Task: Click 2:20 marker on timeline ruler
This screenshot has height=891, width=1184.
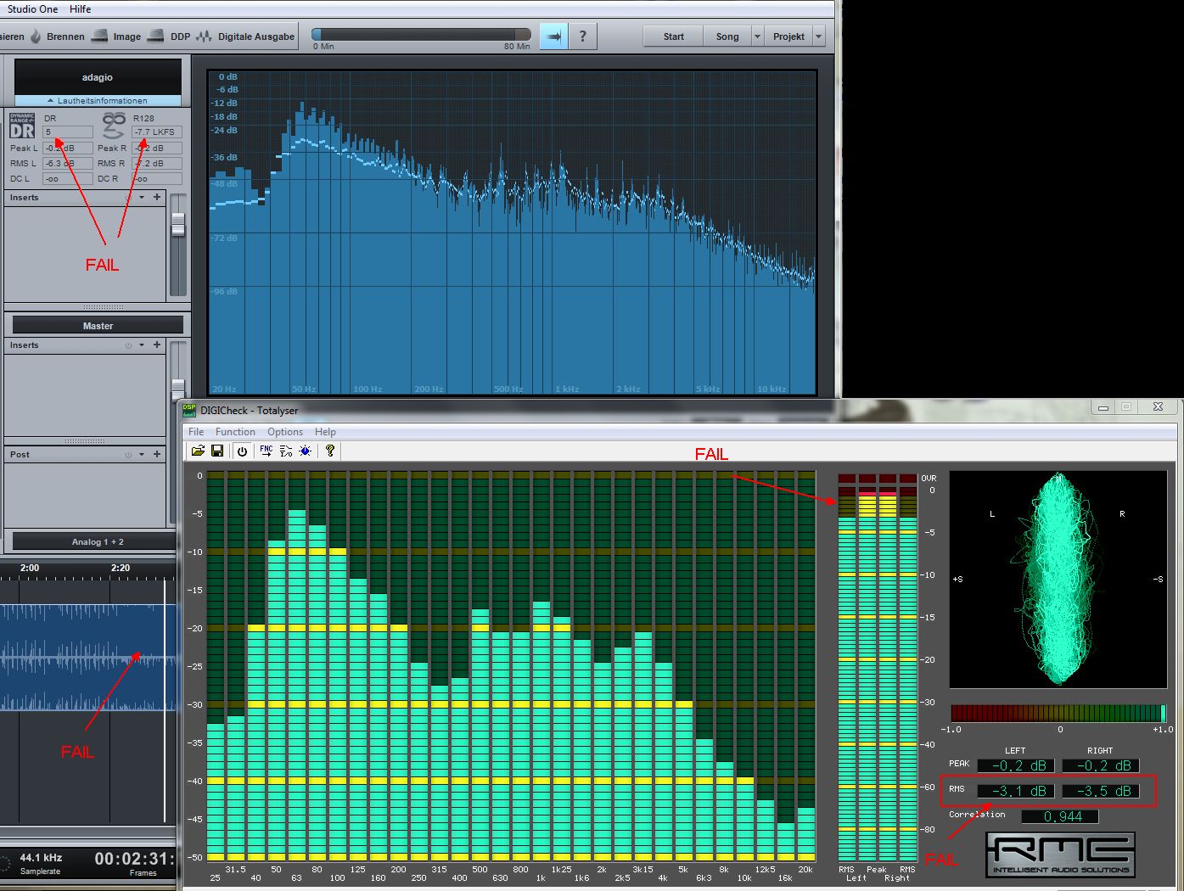Action: point(121,568)
